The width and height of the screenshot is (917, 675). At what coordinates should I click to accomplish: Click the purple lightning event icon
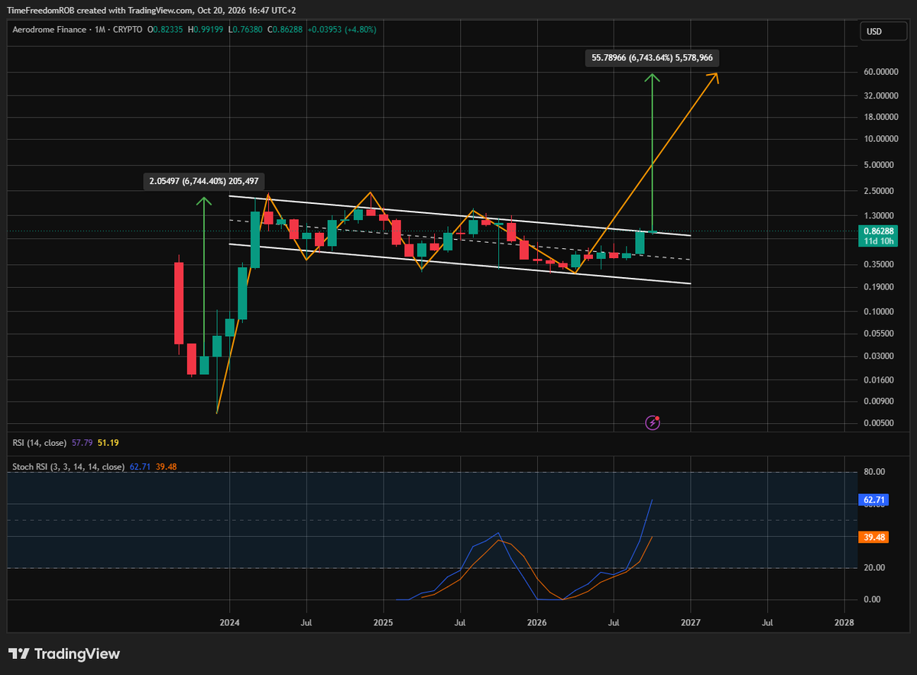pos(653,421)
